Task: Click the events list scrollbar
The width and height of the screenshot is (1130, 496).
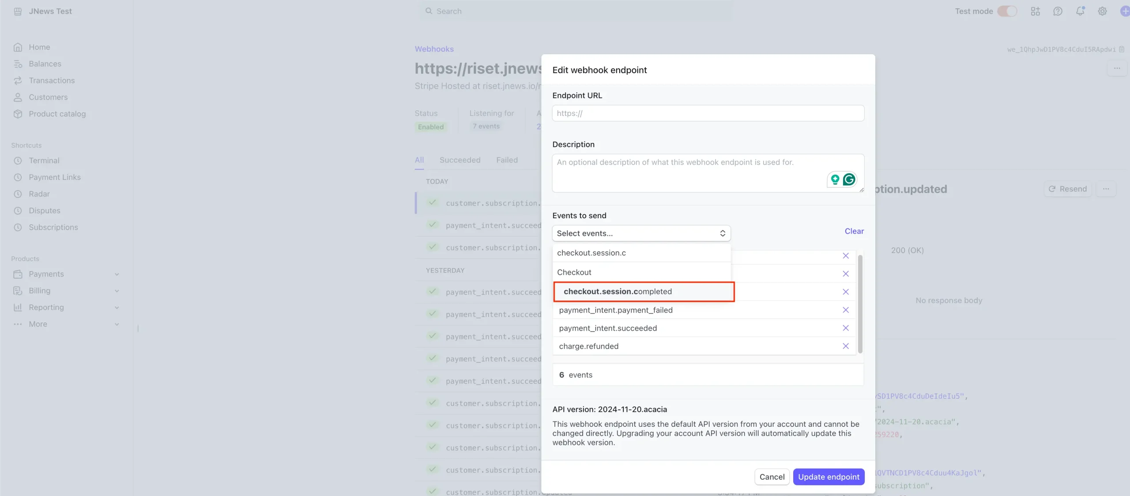Action: click(860, 304)
